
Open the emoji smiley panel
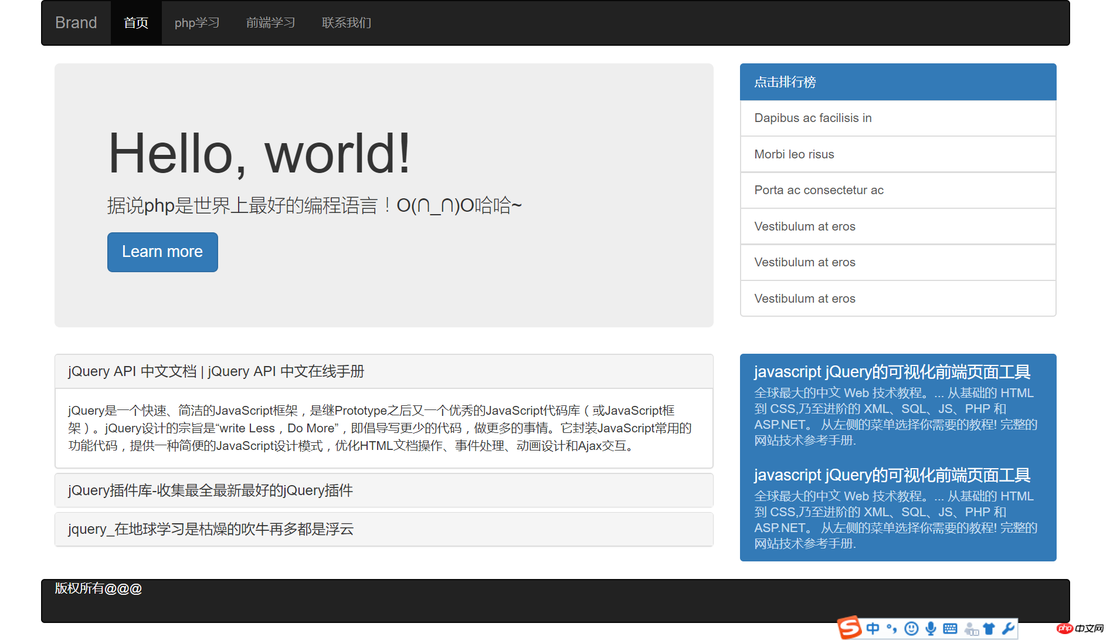pyautogui.click(x=911, y=629)
